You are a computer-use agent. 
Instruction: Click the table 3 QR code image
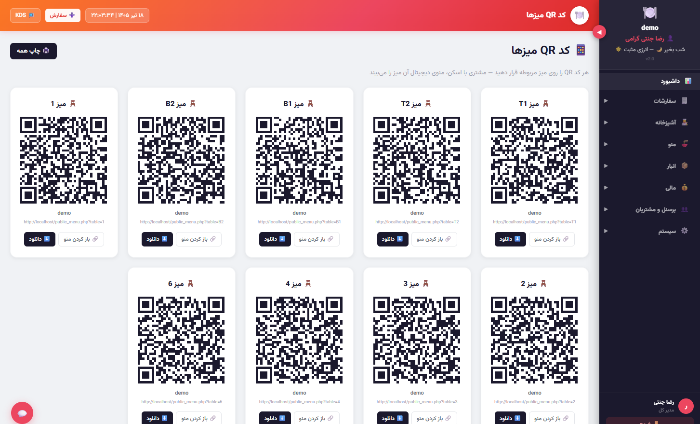pos(417,340)
